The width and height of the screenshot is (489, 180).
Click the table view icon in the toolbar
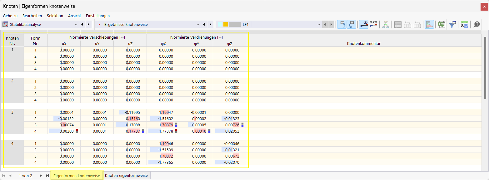pos(397,24)
